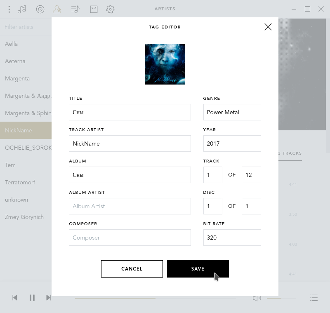Adjust the volume slider
Screen dimensions: 330x313
pos(281,298)
